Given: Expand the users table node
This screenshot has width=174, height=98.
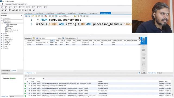Looking at the screenshot, I should (x=6, y=26).
